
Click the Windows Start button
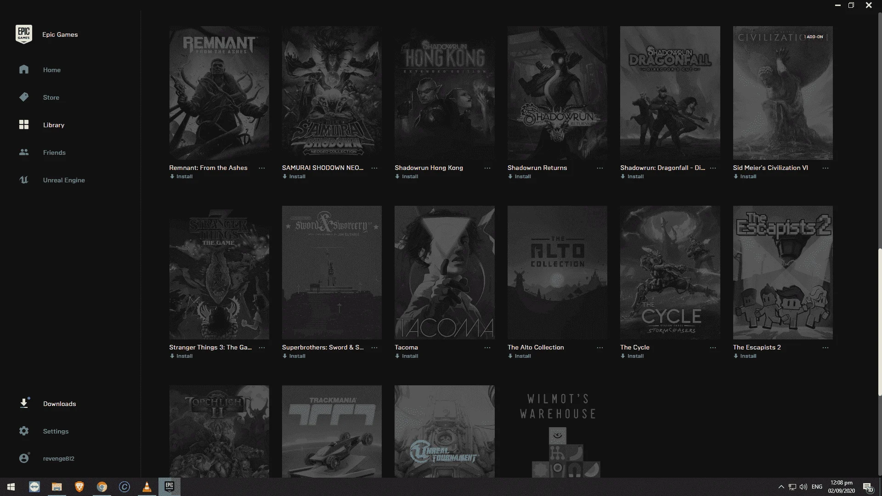pos(11,487)
